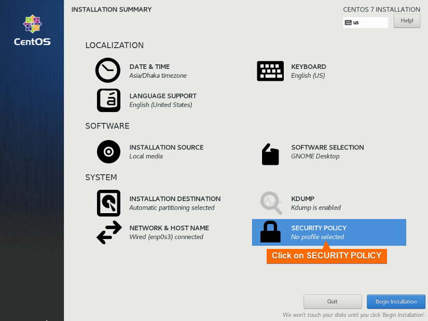The image size is (428, 321).
Task: Open the DATE & TIME settings label
Action: pyautogui.click(x=149, y=66)
